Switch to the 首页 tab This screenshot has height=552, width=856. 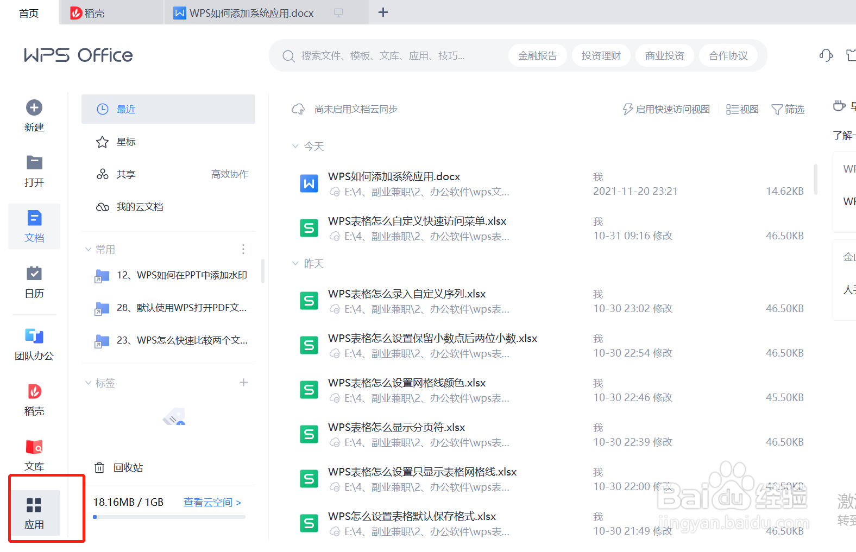click(29, 13)
